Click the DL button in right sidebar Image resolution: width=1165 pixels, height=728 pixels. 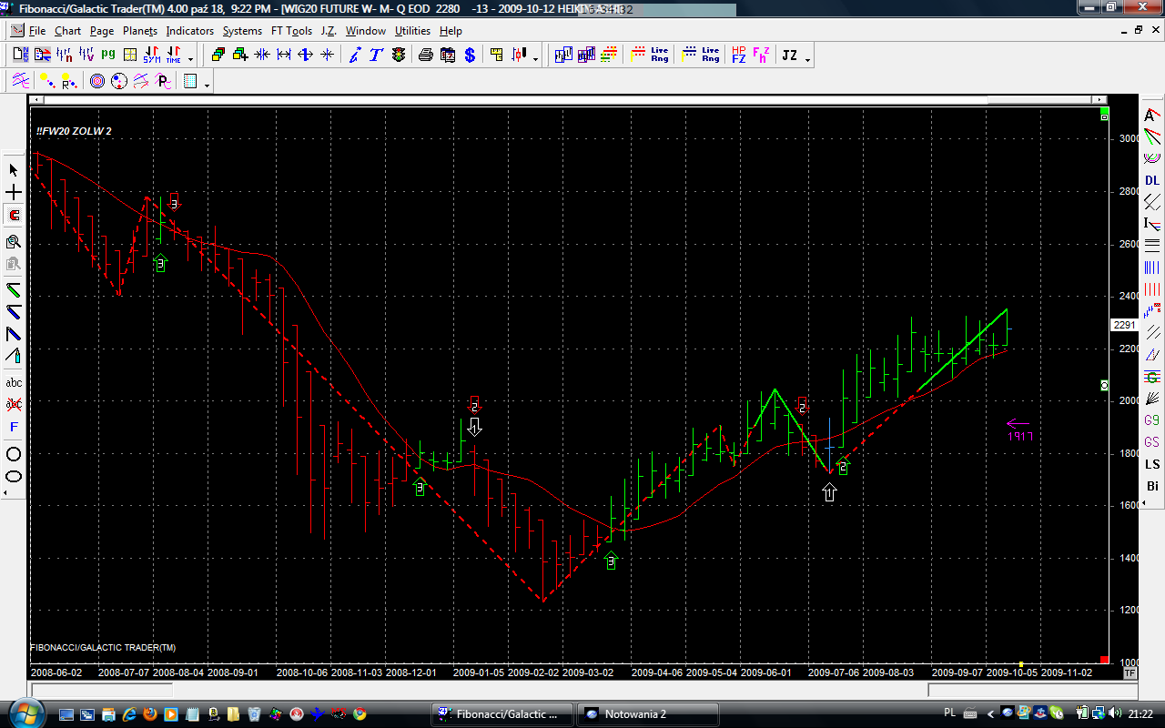[x=1152, y=180]
